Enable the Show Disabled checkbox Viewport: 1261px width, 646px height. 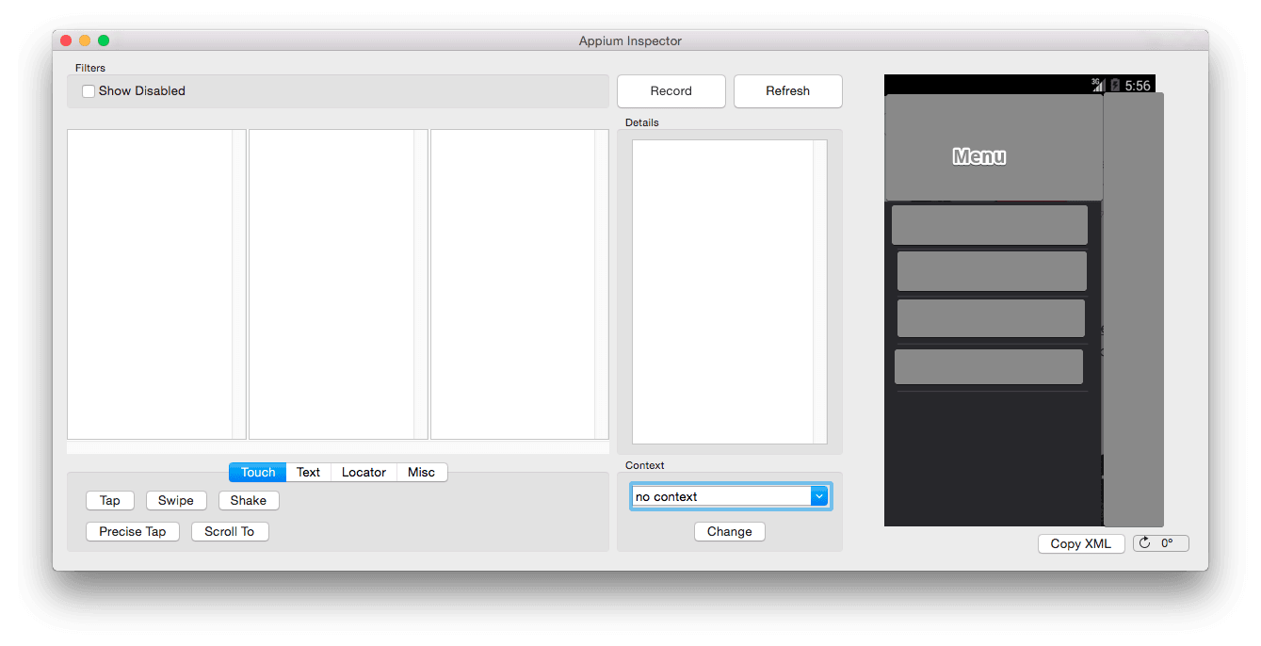tap(89, 90)
